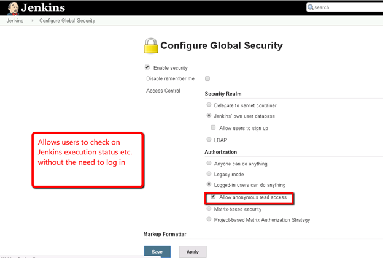Select Matrix-based security option
Viewport: 383px width, 258px height.
[209, 208]
